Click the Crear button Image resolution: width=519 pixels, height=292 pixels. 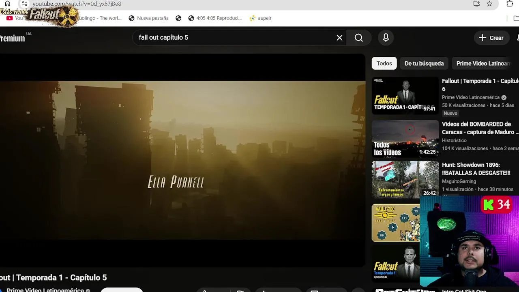click(491, 38)
